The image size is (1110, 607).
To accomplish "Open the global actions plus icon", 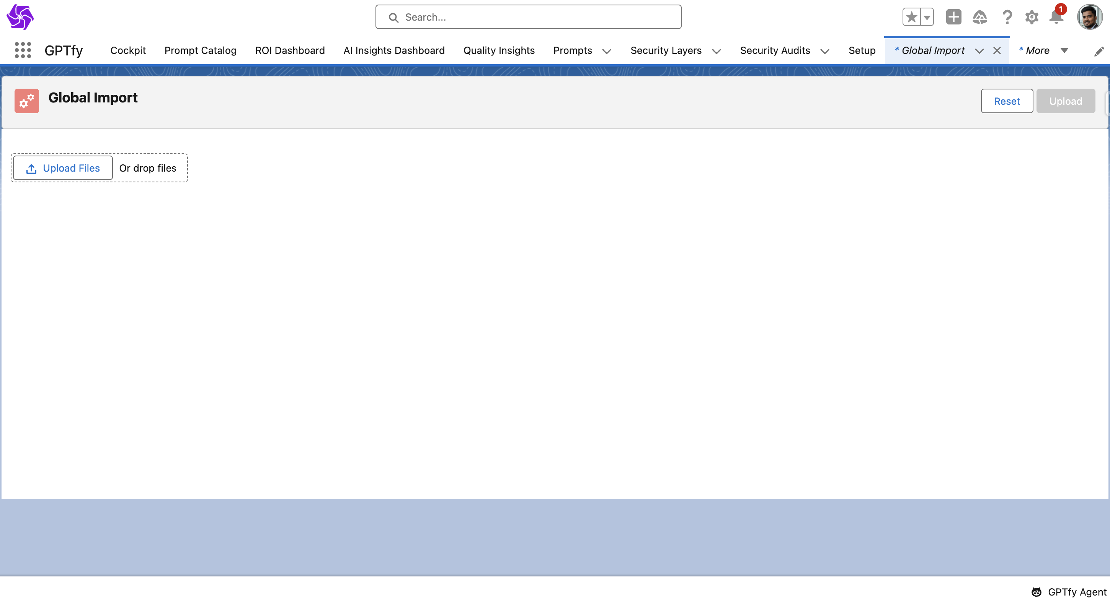I will tap(953, 17).
